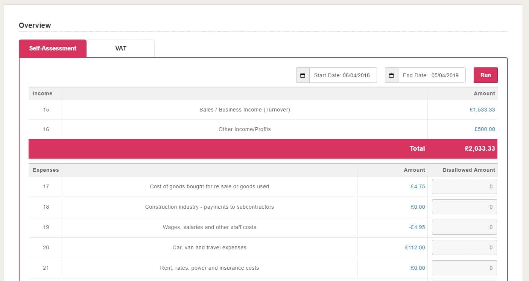Edit disallowed amount for cost of goods
The image size is (529, 281).
(x=464, y=186)
